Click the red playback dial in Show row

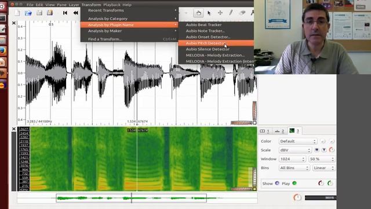[x=321, y=183]
